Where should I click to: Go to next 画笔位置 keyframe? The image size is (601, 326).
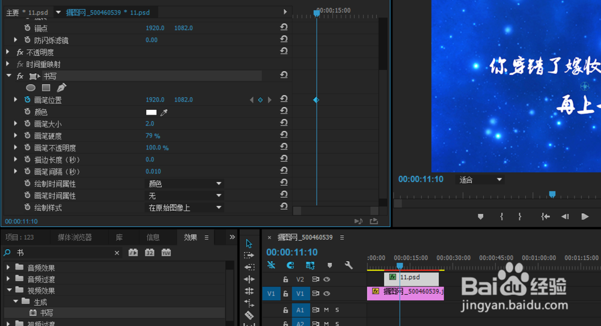pyautogui.click(x=269, y=100)
